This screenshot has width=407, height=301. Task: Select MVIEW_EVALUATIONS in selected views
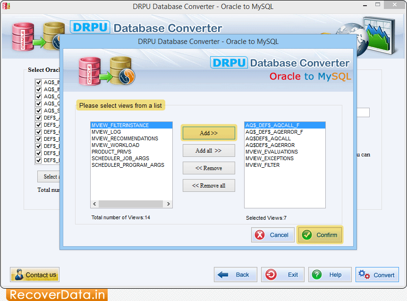pyautogui.click(x=285, y=152)
